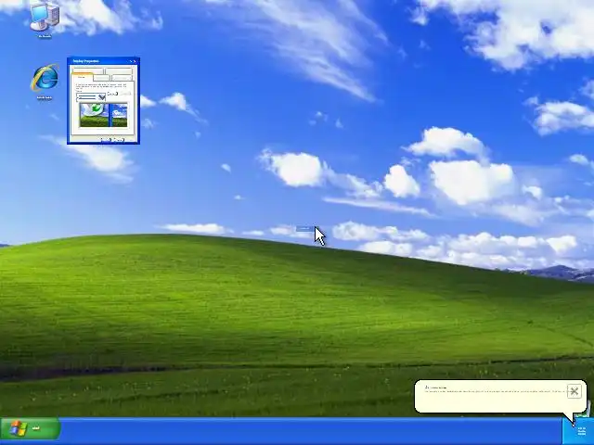The width and height of the screenshot is (594, 445).
Task: Open the Windows XP Start button
Action: tap(31, 428)
